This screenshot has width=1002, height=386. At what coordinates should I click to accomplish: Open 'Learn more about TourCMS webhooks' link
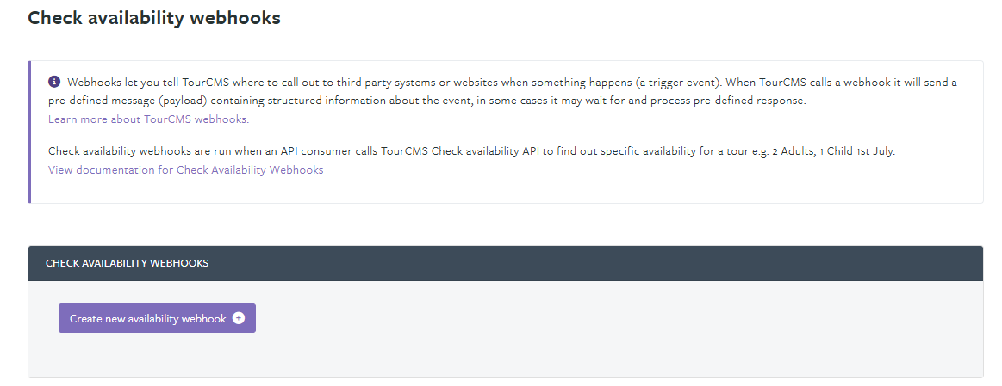coord(149,119)
